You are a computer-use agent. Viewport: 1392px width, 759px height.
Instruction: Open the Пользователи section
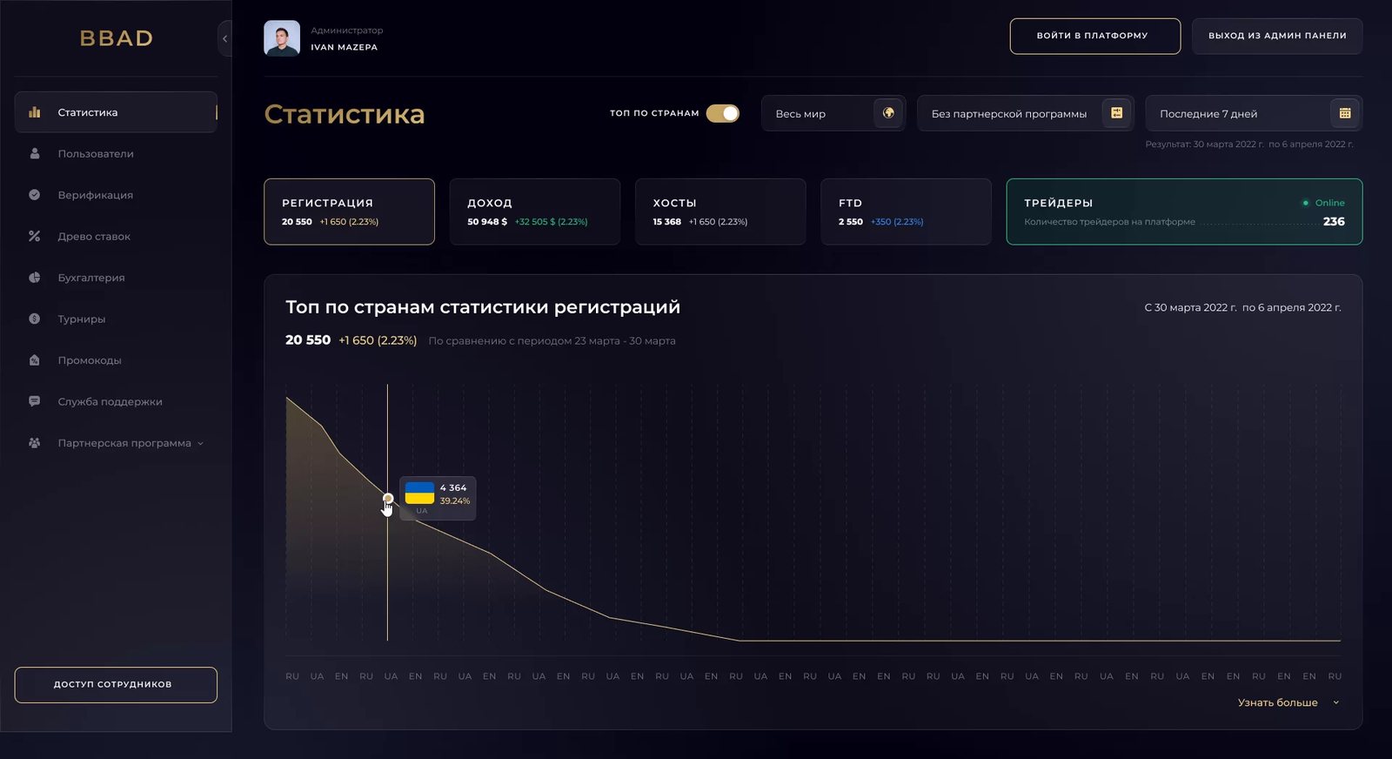(116, 153)
